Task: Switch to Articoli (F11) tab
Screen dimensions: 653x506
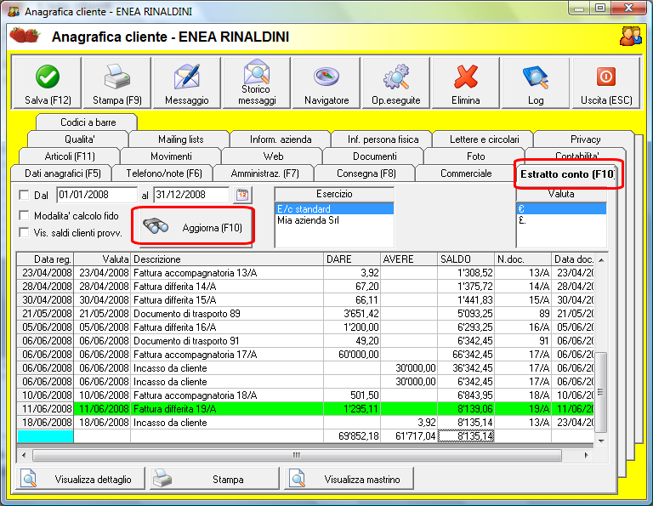Action: click(x=70, y=156)
